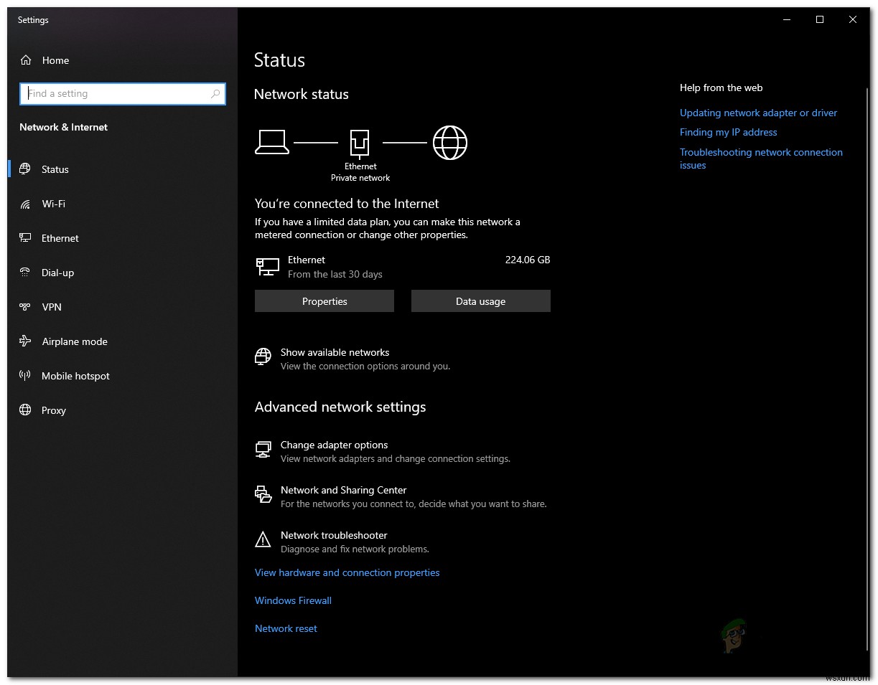Image resolution: width=878 pixels, height=685 pixels.
Task: Select Status in the navigation menu
Action: click(55, 169)
